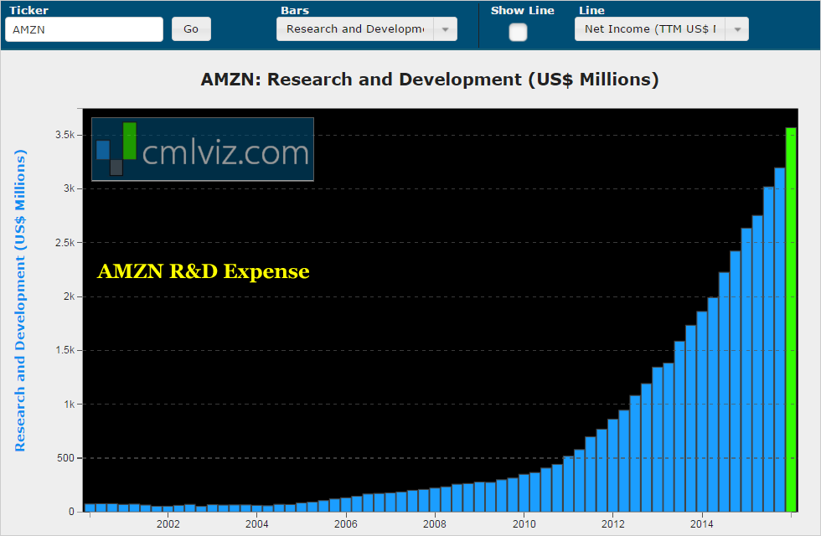Click the "0" y-axis tick label
The image size is (821, 536).
coord(72,512)
